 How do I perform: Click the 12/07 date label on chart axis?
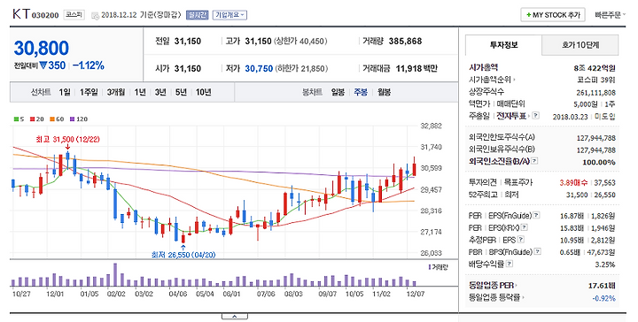416,293
